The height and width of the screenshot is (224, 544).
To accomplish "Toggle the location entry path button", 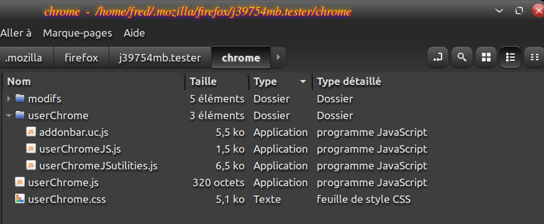I will point(437,58).
